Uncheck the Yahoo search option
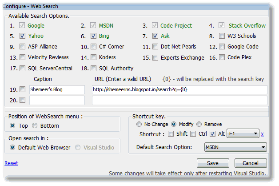 (x=22, y=36)
